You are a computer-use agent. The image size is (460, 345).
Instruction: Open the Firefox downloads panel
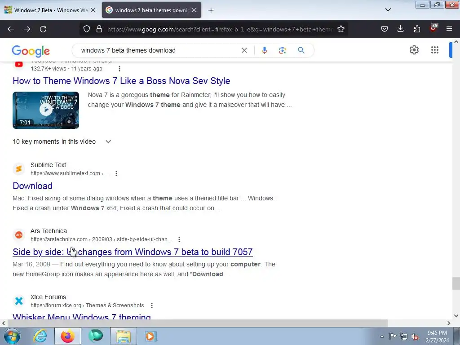click(400, 29)
